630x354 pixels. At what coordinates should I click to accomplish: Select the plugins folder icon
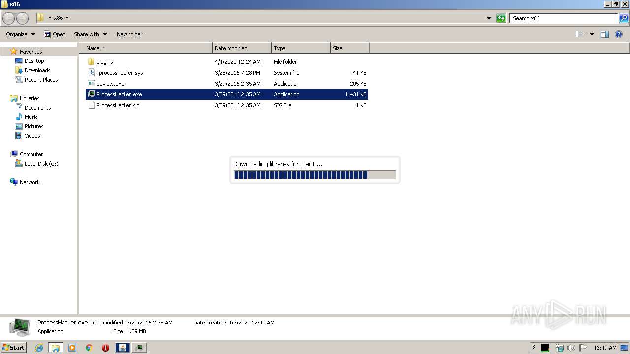[91, 62]
